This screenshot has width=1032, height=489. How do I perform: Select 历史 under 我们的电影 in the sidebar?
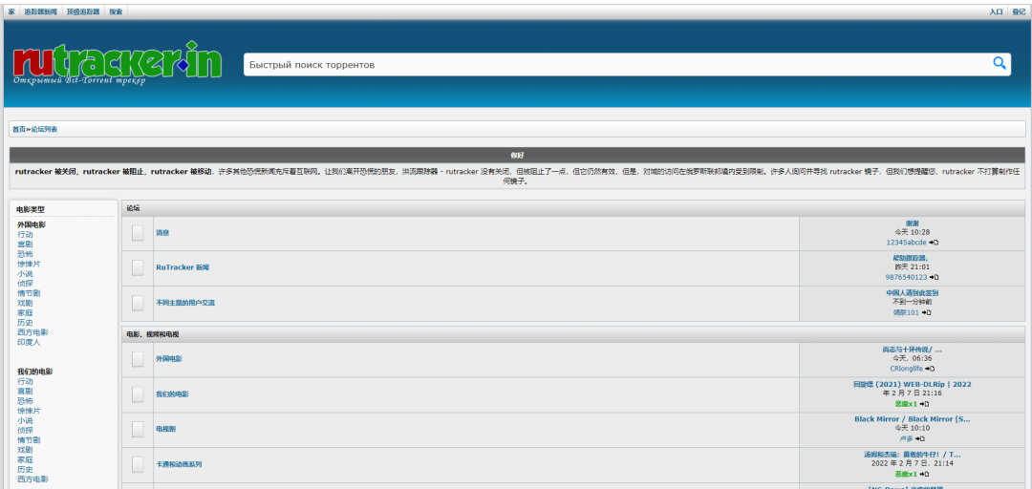point(25,470)
